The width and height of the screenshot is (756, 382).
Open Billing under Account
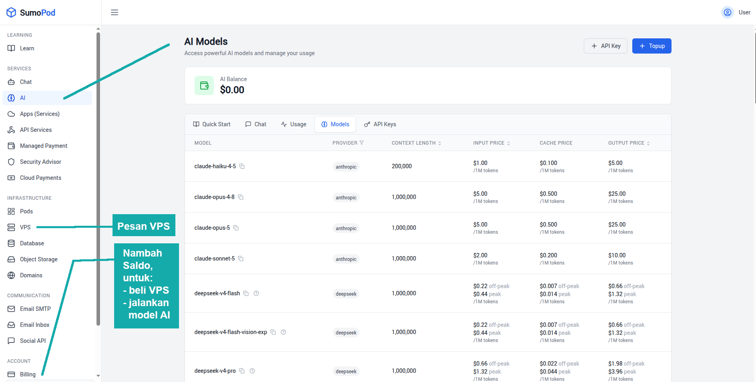click(47, 374)
